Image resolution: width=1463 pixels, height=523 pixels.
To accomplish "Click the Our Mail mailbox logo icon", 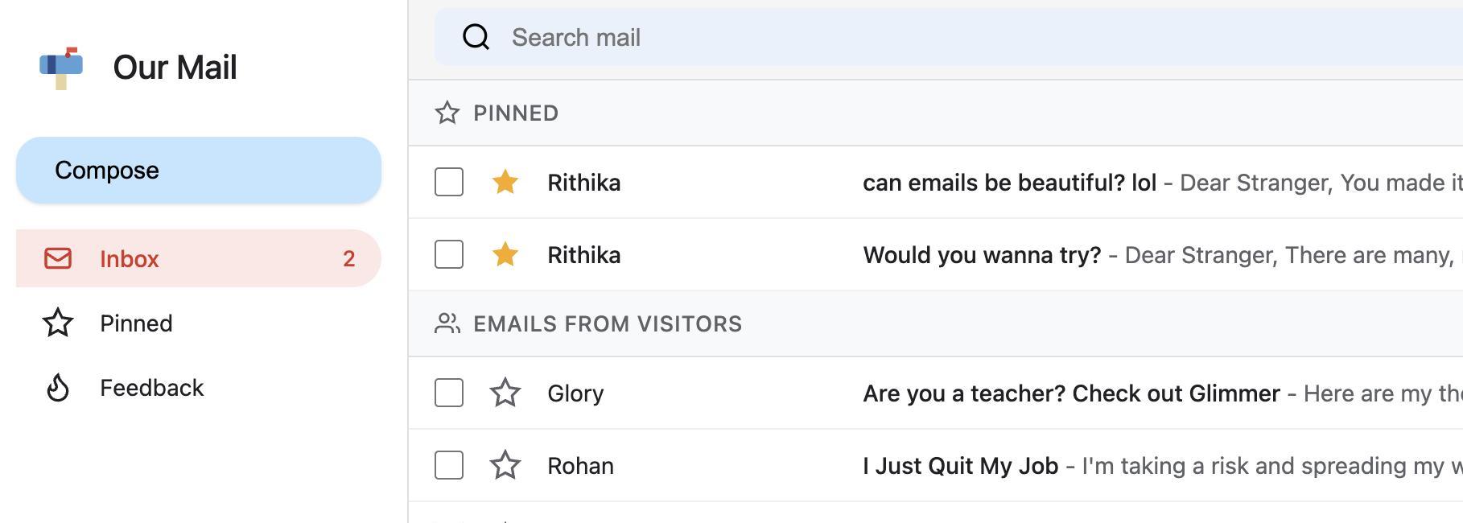I will [60, 66].
